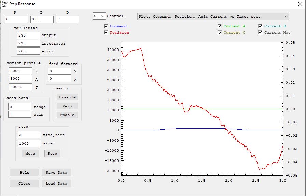Run the Step button
This screenshot has height=196, width=306.
pos(52,154)
